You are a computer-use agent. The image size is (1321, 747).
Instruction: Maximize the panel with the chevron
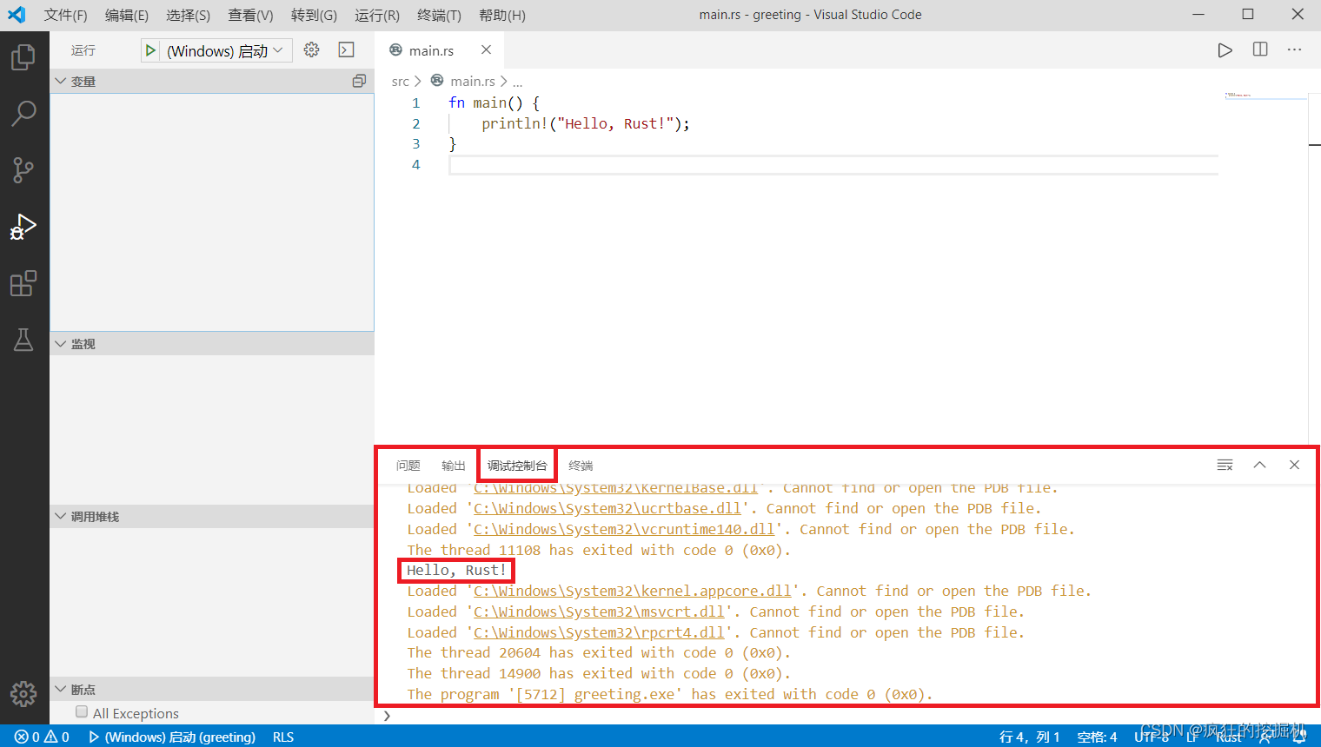tap(1259, 465)
